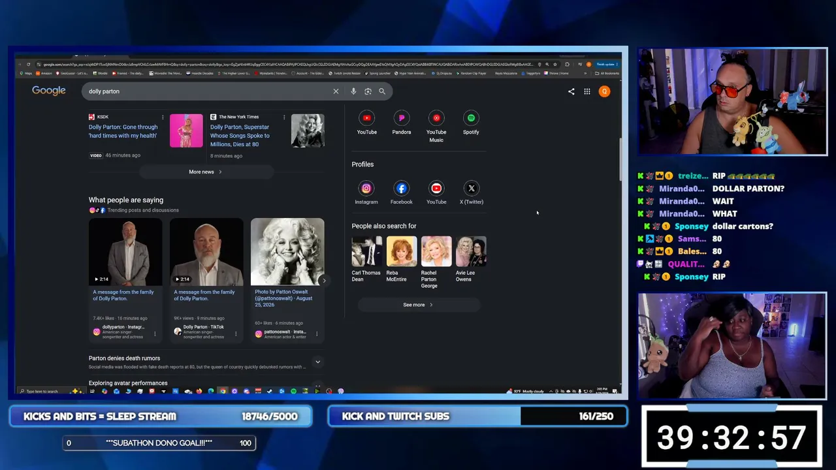The width and height of the screenshot is (836, 470).
Task: Open the New York Times story options menu
Action: pyautogui.click(x=284, y=117)
